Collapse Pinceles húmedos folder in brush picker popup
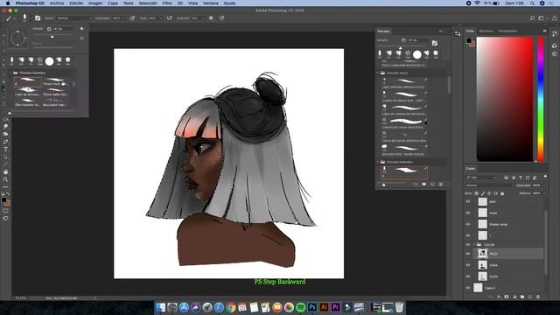The image size is (560, 315). point(10,73)
